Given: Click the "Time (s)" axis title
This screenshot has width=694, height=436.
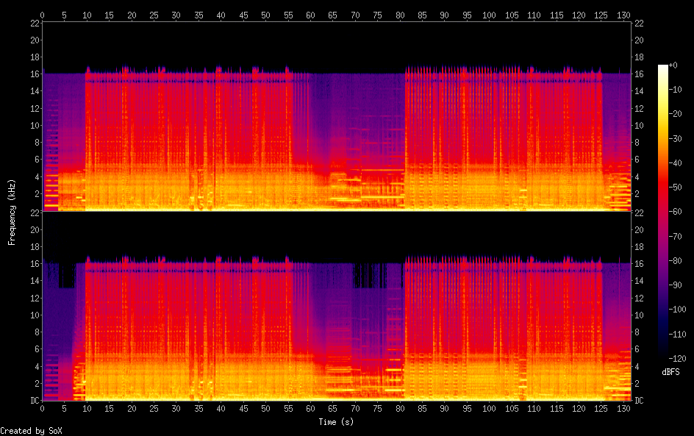Looking at the screenshot, I should (337, 422).
